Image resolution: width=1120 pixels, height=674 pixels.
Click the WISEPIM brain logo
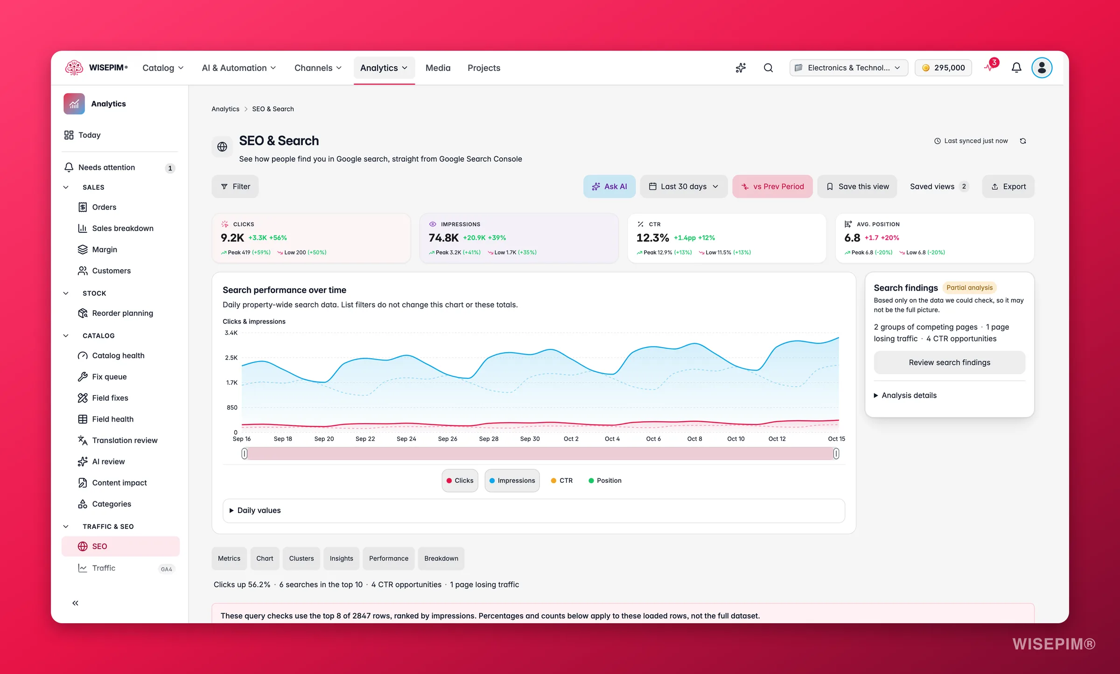pyautogui.click(x=74, y=68)
